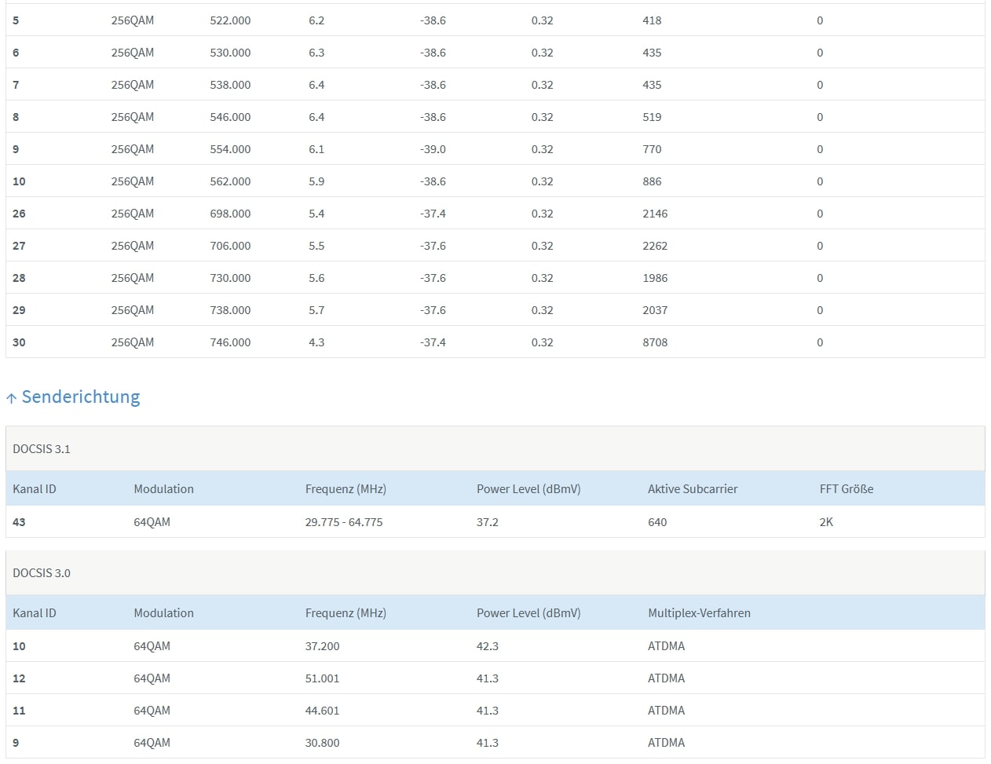
Task: Click error count 8708
Action: [x=655, y=342]
